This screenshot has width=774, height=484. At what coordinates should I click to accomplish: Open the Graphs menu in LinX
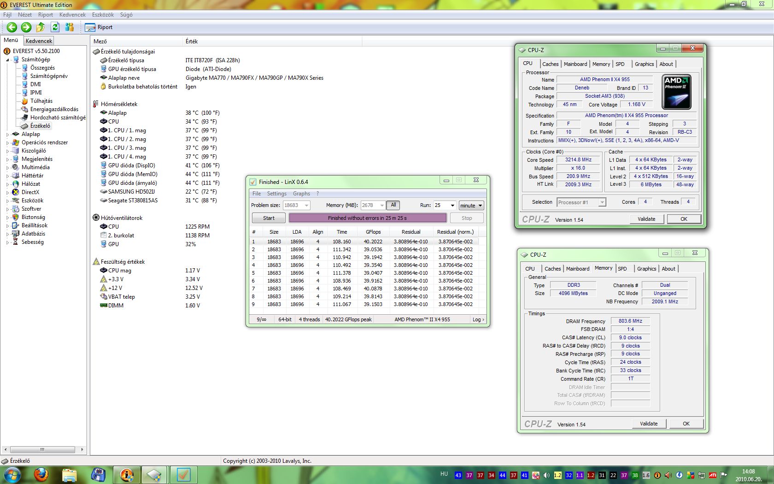[301, 194]
